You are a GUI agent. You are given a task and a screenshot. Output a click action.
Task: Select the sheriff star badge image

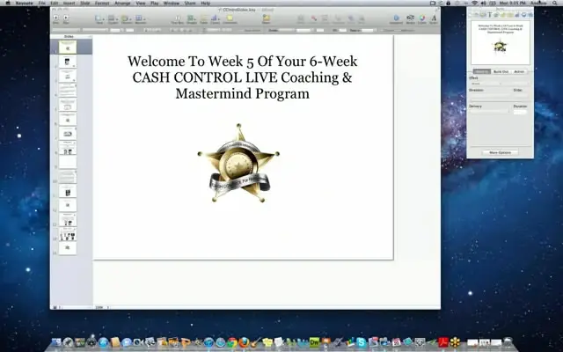(x=238, y=163)
